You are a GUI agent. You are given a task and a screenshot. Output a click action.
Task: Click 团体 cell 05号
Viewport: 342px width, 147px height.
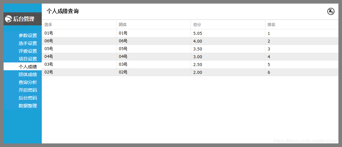(153, 49)
